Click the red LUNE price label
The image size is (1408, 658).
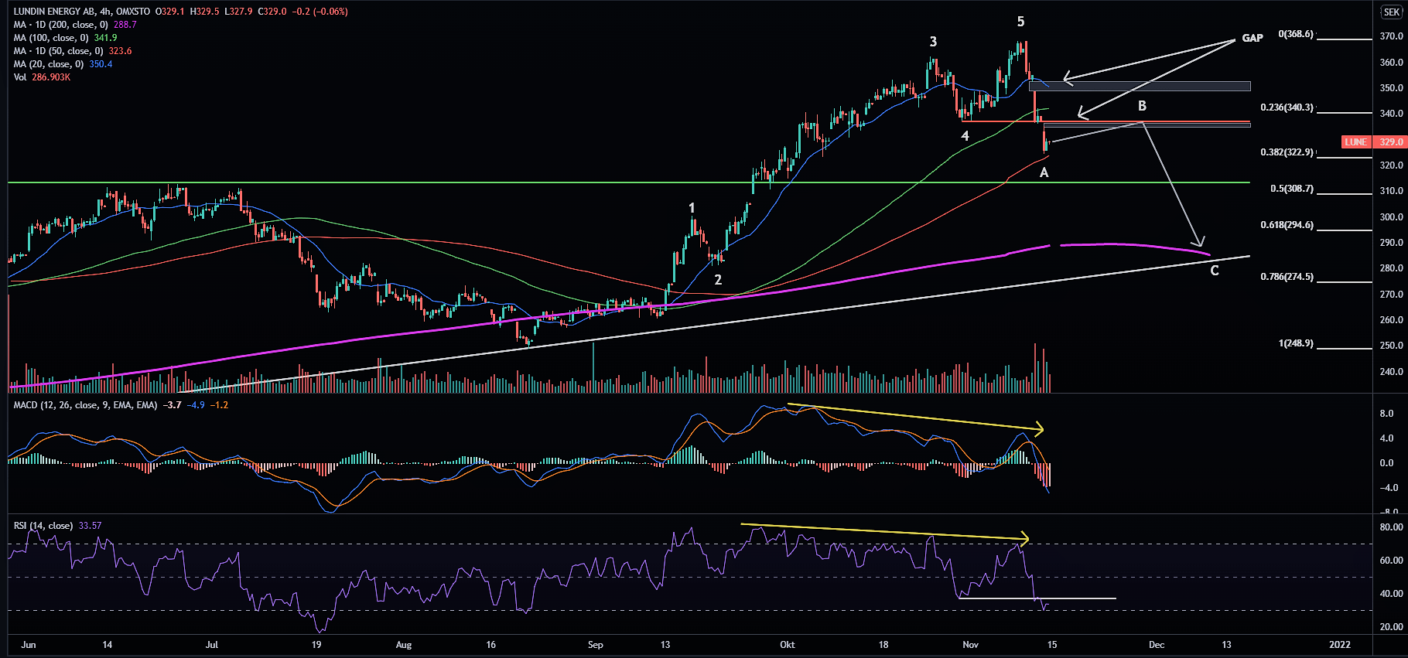(x=1356, y=142)
